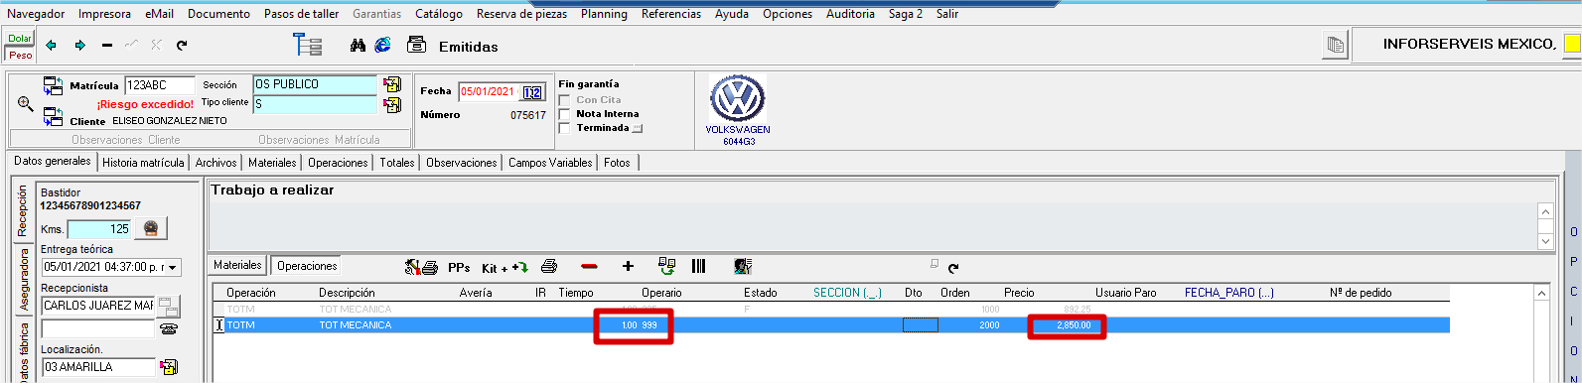Open the Tipo cliente lookup icon

click(392, 104)
